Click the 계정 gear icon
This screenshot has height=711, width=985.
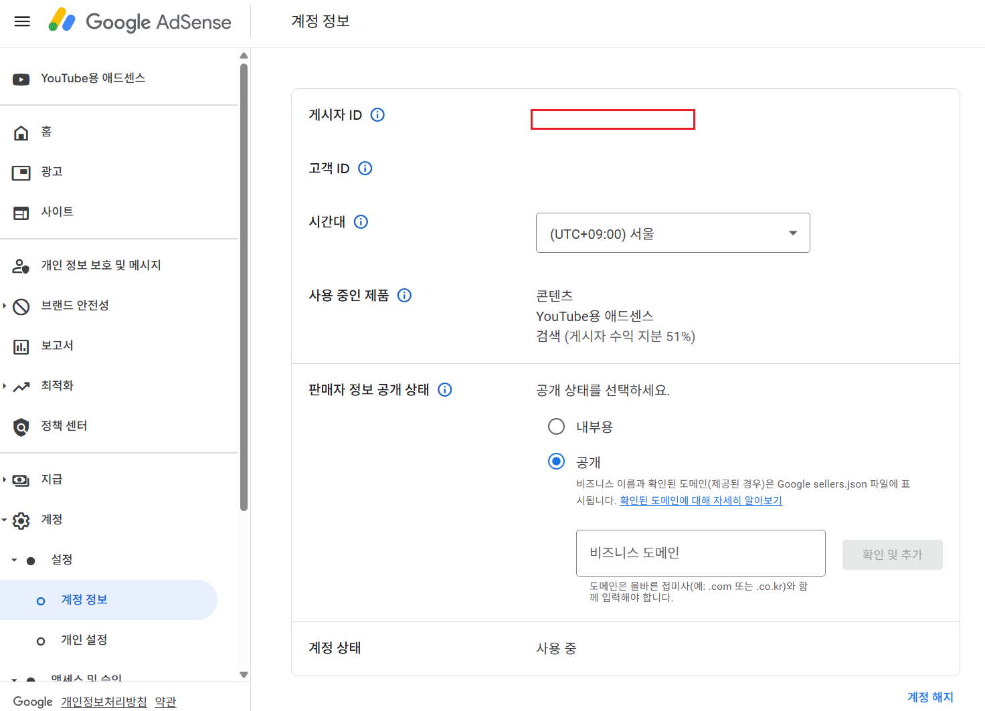coord(21,520)
